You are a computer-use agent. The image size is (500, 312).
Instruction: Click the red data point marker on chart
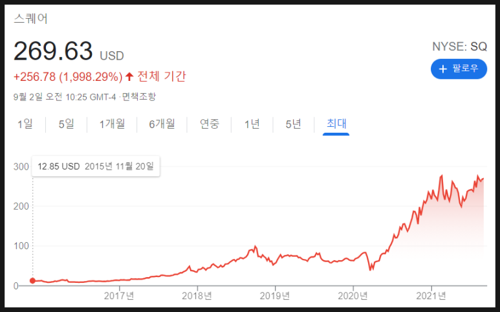pos(32,281)
